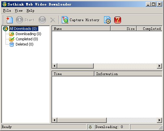Click the red Help question mark icon
164x131 pixels.
click(117, 20)
